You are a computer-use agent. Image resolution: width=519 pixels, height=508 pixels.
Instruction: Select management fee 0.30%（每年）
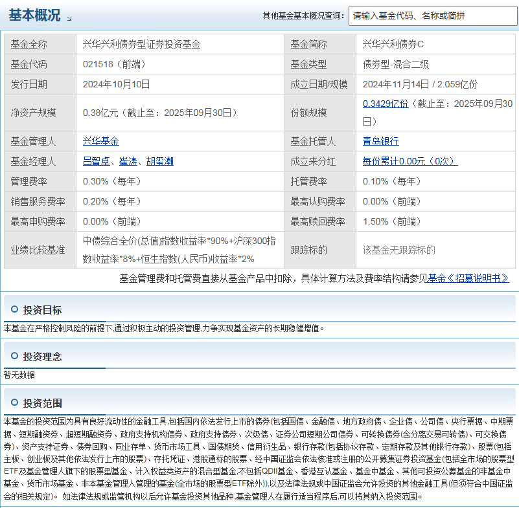(113, 181)
